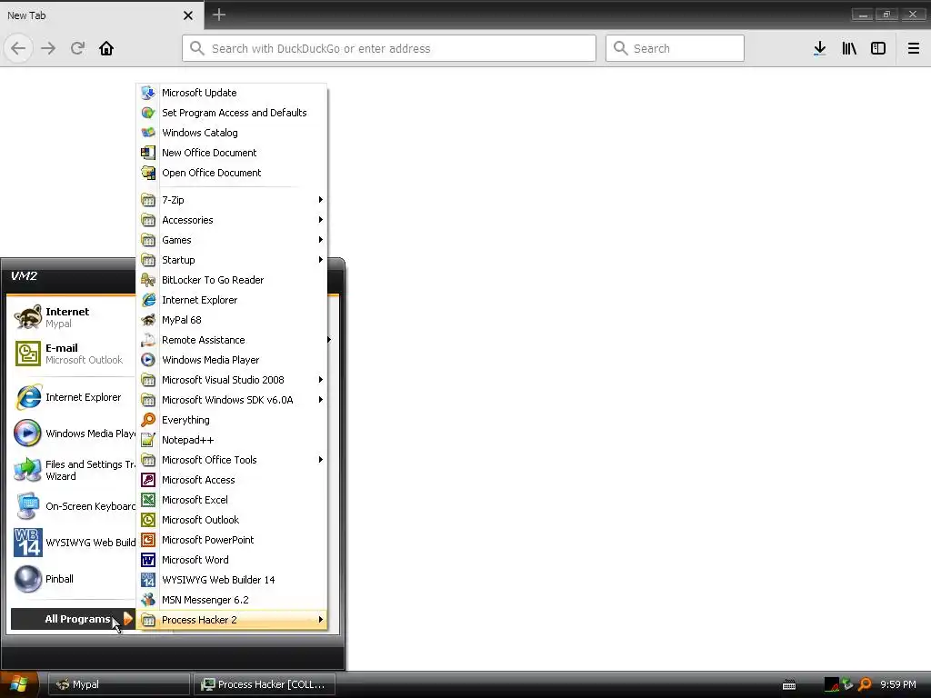Click Everything magnifier tray icon

pos(866,684)
